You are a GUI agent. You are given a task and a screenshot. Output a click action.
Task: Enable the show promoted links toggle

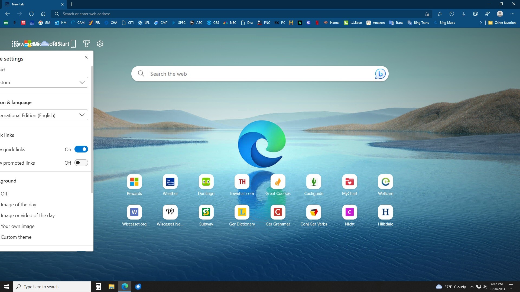[81, 163]
